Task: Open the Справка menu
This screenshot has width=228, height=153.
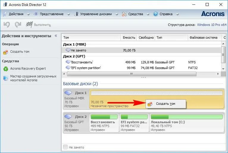Action: pyautogui.click(x=166, y=14)
